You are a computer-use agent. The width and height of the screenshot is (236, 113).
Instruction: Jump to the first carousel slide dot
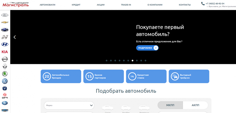(107, 60)
